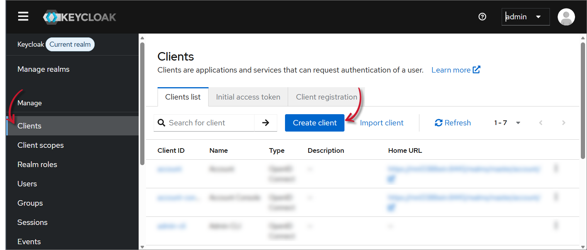Screen dimensions: 587x250
Task: Click the Name column header
Action: point(219,150)
